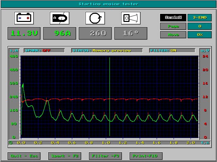
Task: Click the Quit - Esc button
Action: (24, 156)
